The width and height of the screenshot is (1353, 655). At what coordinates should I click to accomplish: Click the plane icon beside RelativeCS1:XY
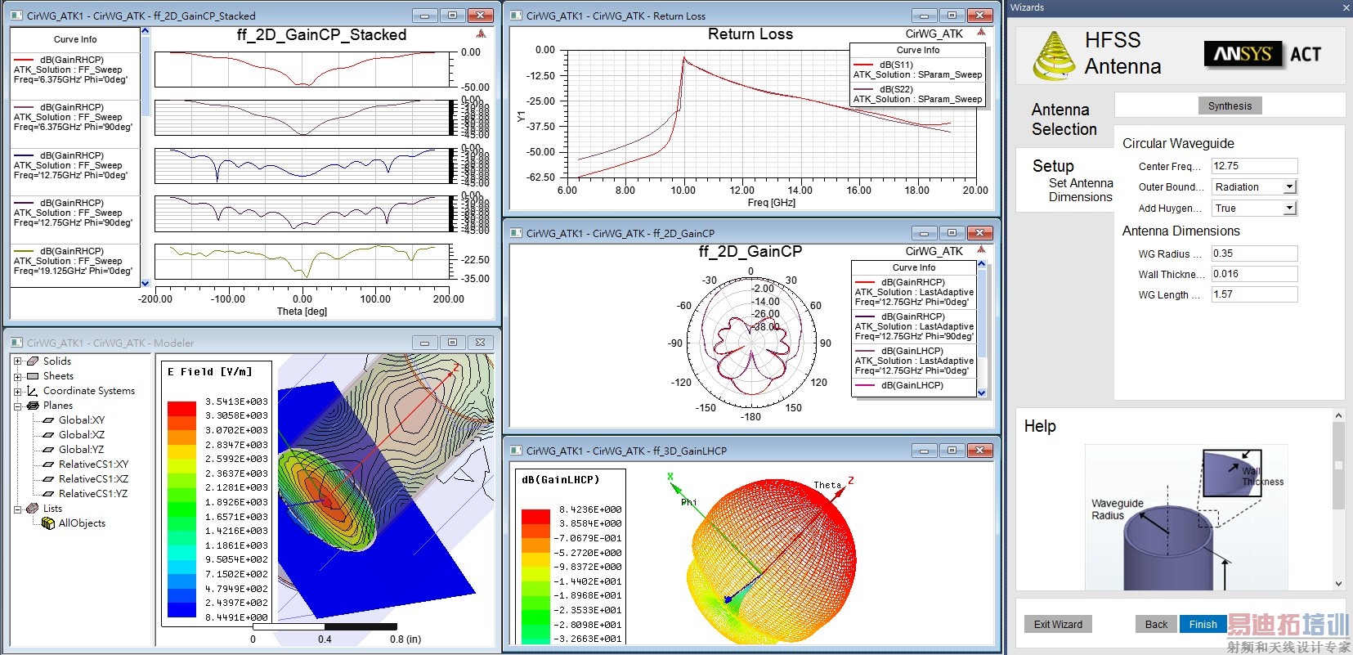pyautogui.click(x=48, y=464)
